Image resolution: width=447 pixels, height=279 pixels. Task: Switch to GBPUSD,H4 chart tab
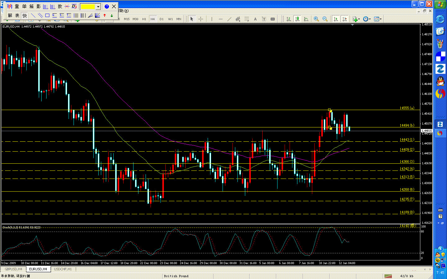click(13, 269)
